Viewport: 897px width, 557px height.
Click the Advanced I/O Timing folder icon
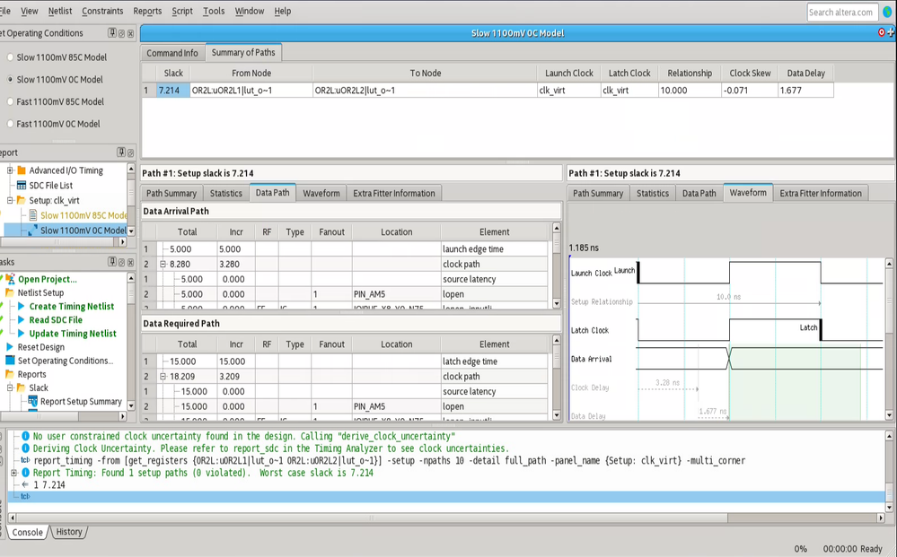coord(22,170)
